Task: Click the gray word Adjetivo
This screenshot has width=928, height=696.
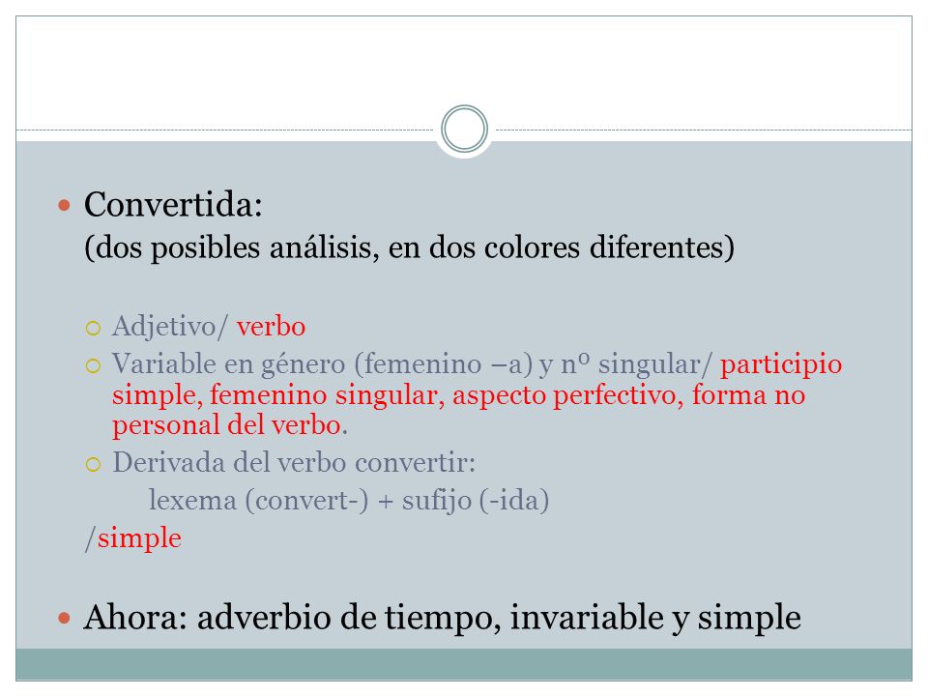Action: [x=164, y=327]
